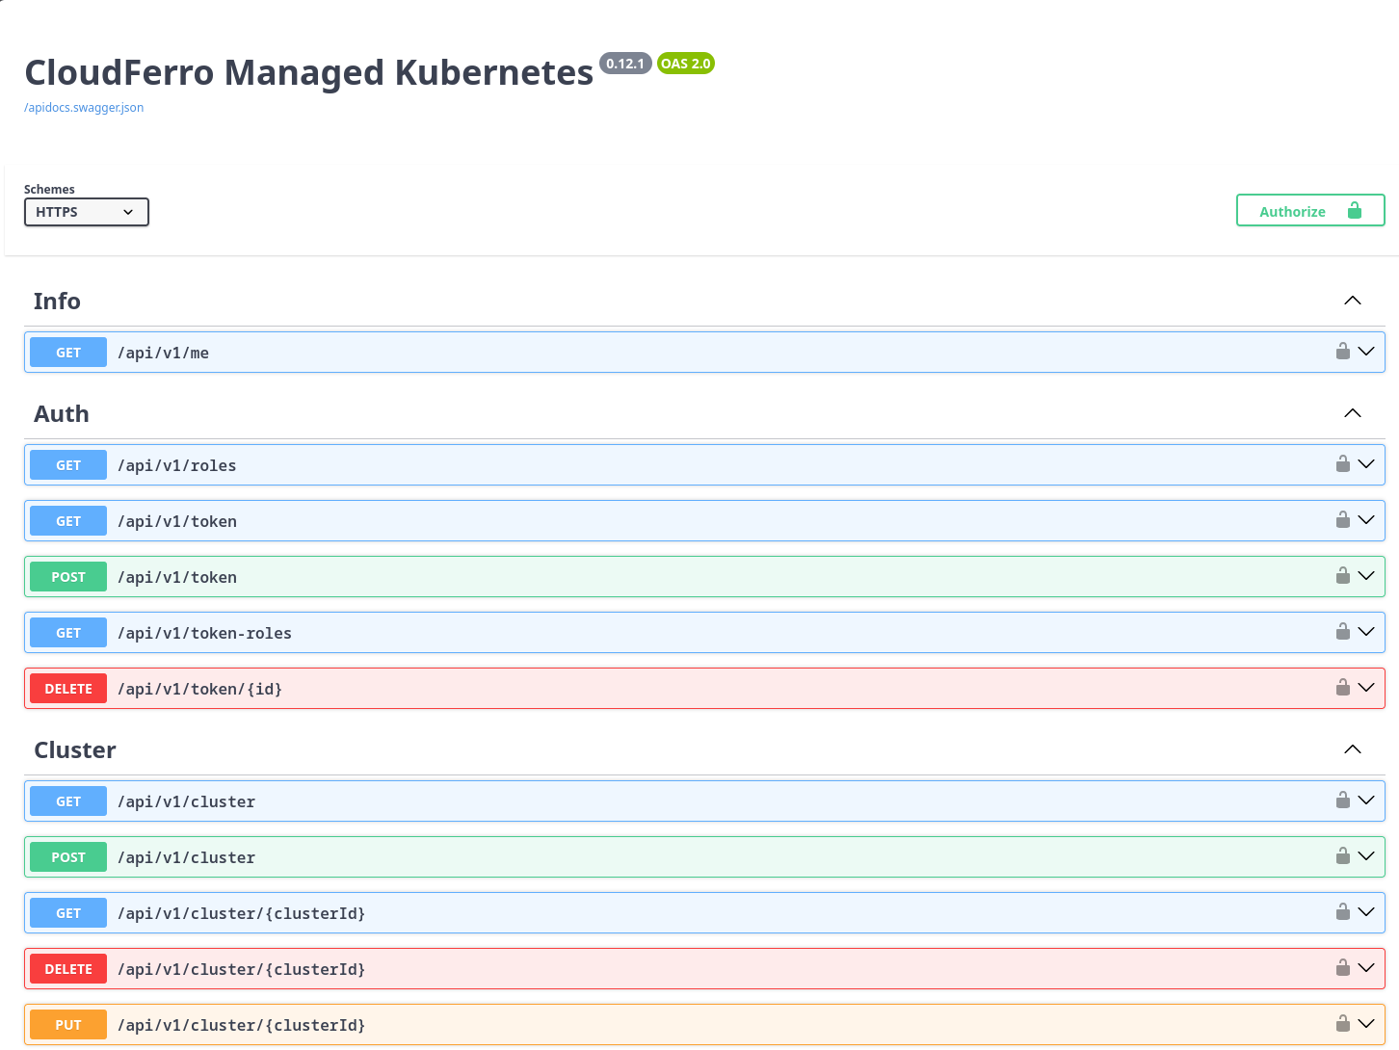Click the lock icon on PUT /api/v1/cluster/{clusterId}

click(x=1343, y=1023)
